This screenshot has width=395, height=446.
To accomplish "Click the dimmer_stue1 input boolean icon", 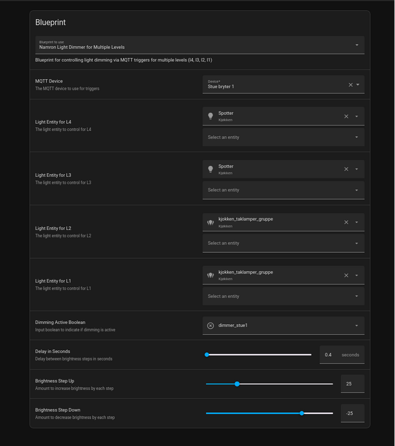I will tap(211, 326).
